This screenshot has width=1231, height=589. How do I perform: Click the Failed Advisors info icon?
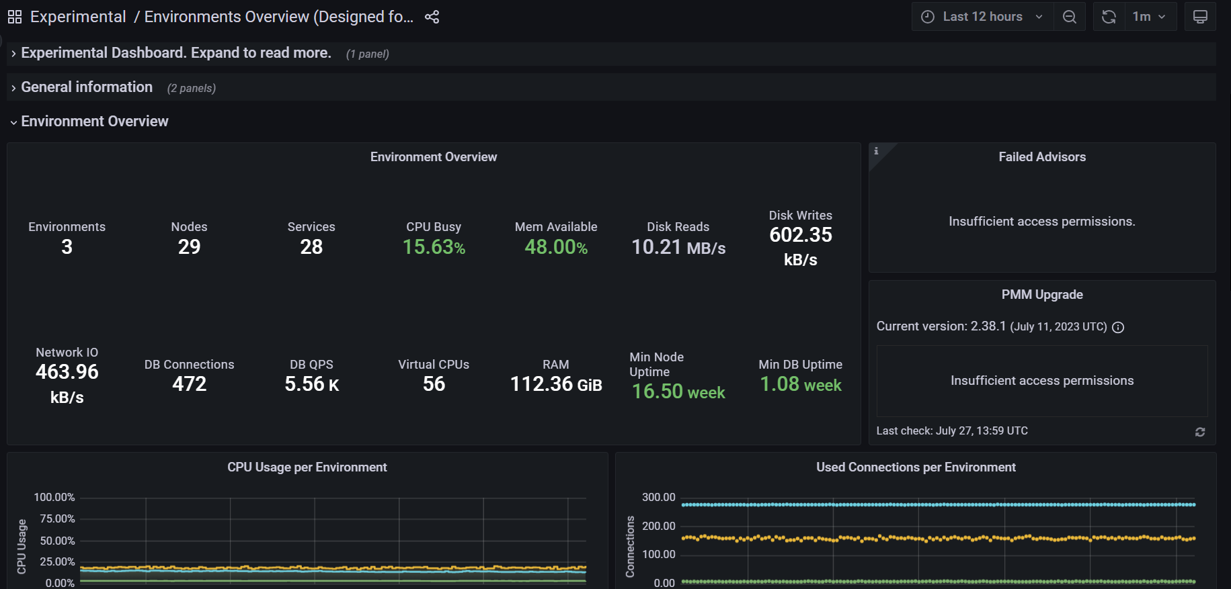pos(876,151)
